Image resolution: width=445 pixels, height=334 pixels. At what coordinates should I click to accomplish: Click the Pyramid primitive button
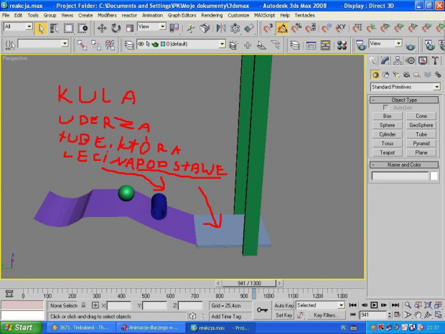421,144
